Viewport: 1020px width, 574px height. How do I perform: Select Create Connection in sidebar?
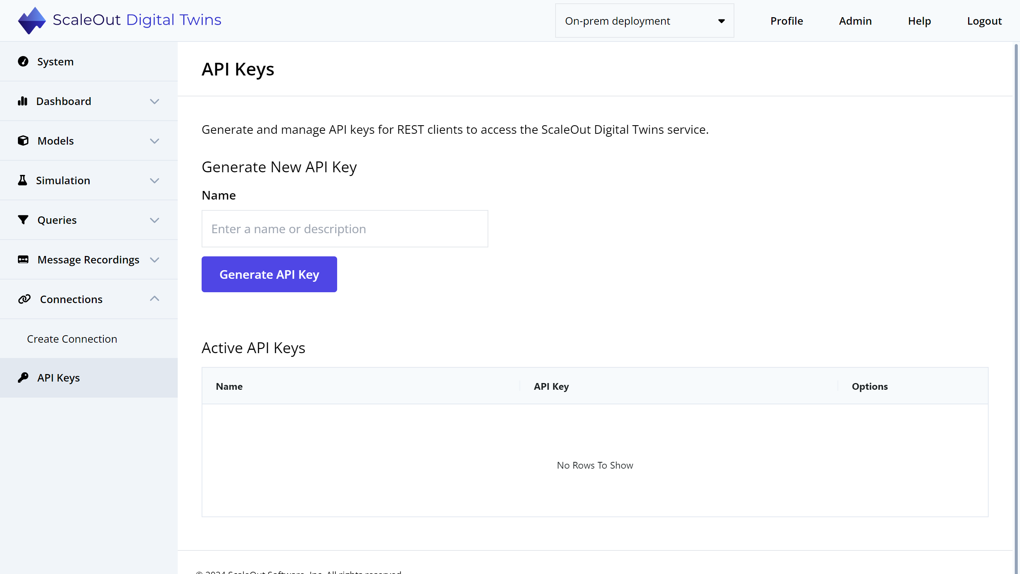(x=72, y=339)
